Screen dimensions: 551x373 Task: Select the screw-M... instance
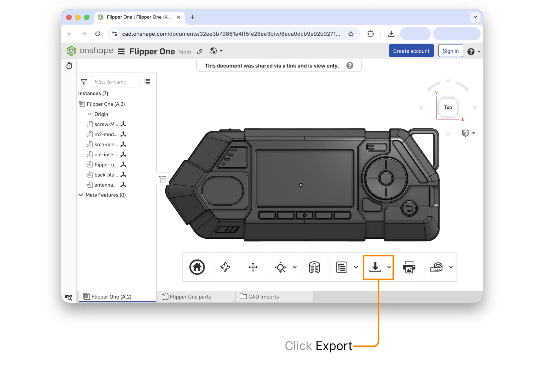tap(106, 124)
